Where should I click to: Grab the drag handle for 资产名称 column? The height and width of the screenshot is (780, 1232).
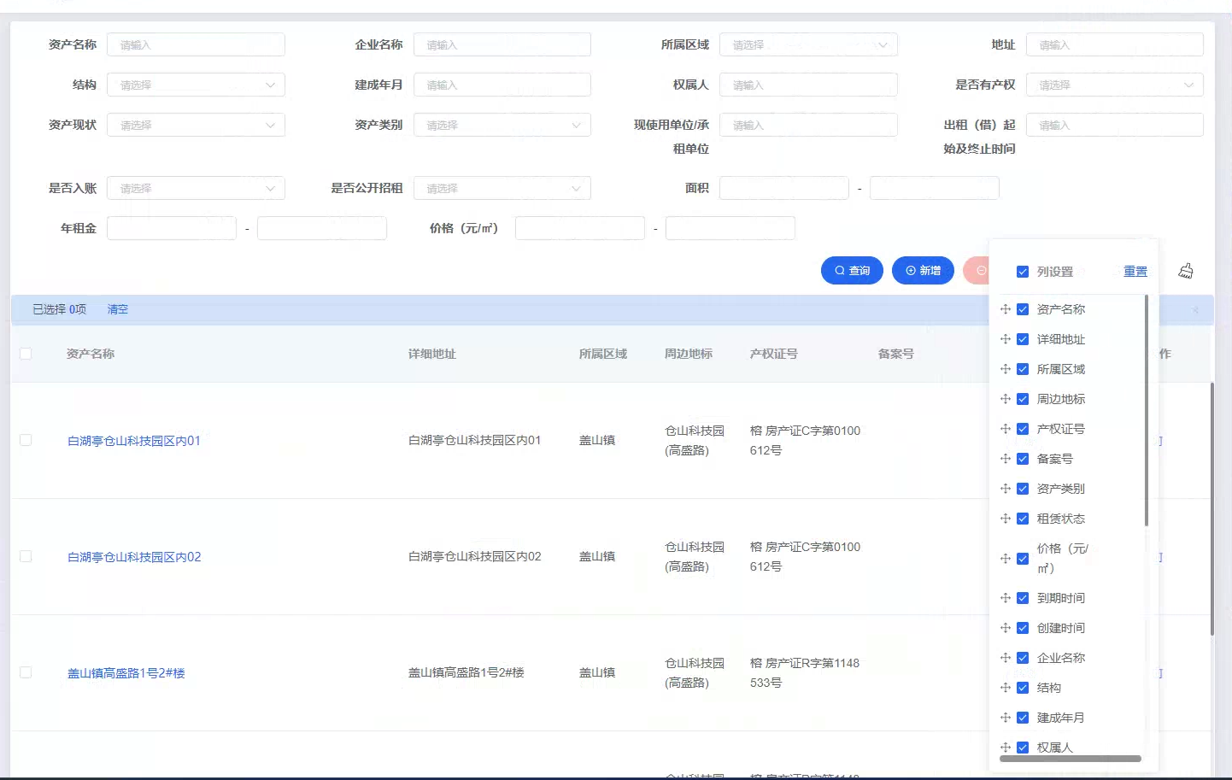[1006, 309]
